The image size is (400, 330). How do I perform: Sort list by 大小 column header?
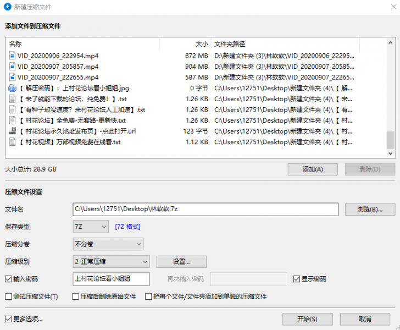click(x=185, y=44)
